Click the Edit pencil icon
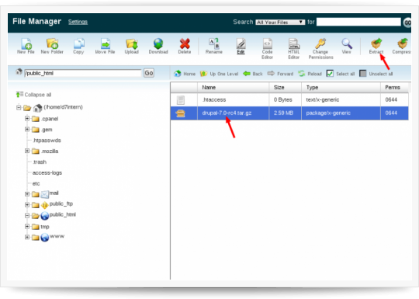The image size is (419, 299). pos(241,43)
